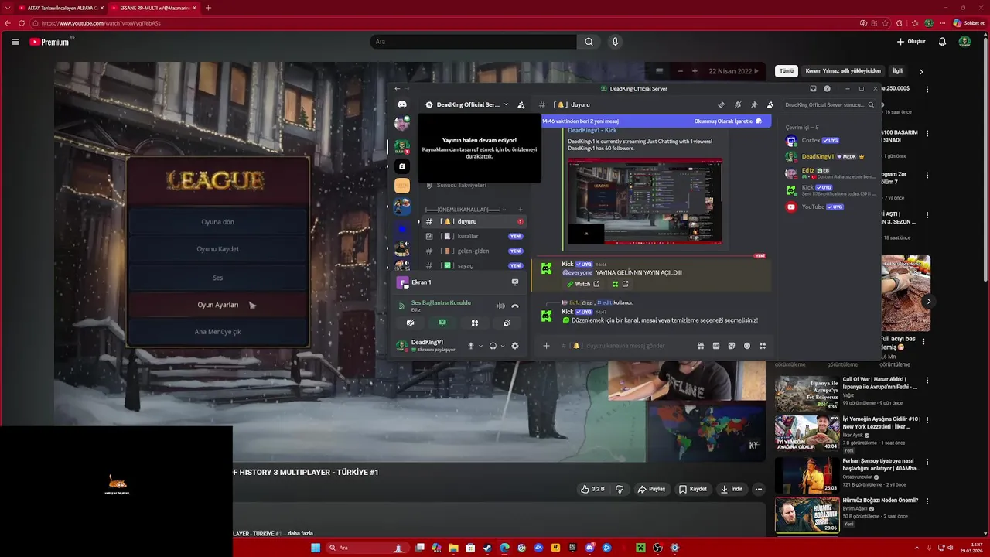Open the Oluştur create menu
The image size is (990, 557).
tap(911, 42)
